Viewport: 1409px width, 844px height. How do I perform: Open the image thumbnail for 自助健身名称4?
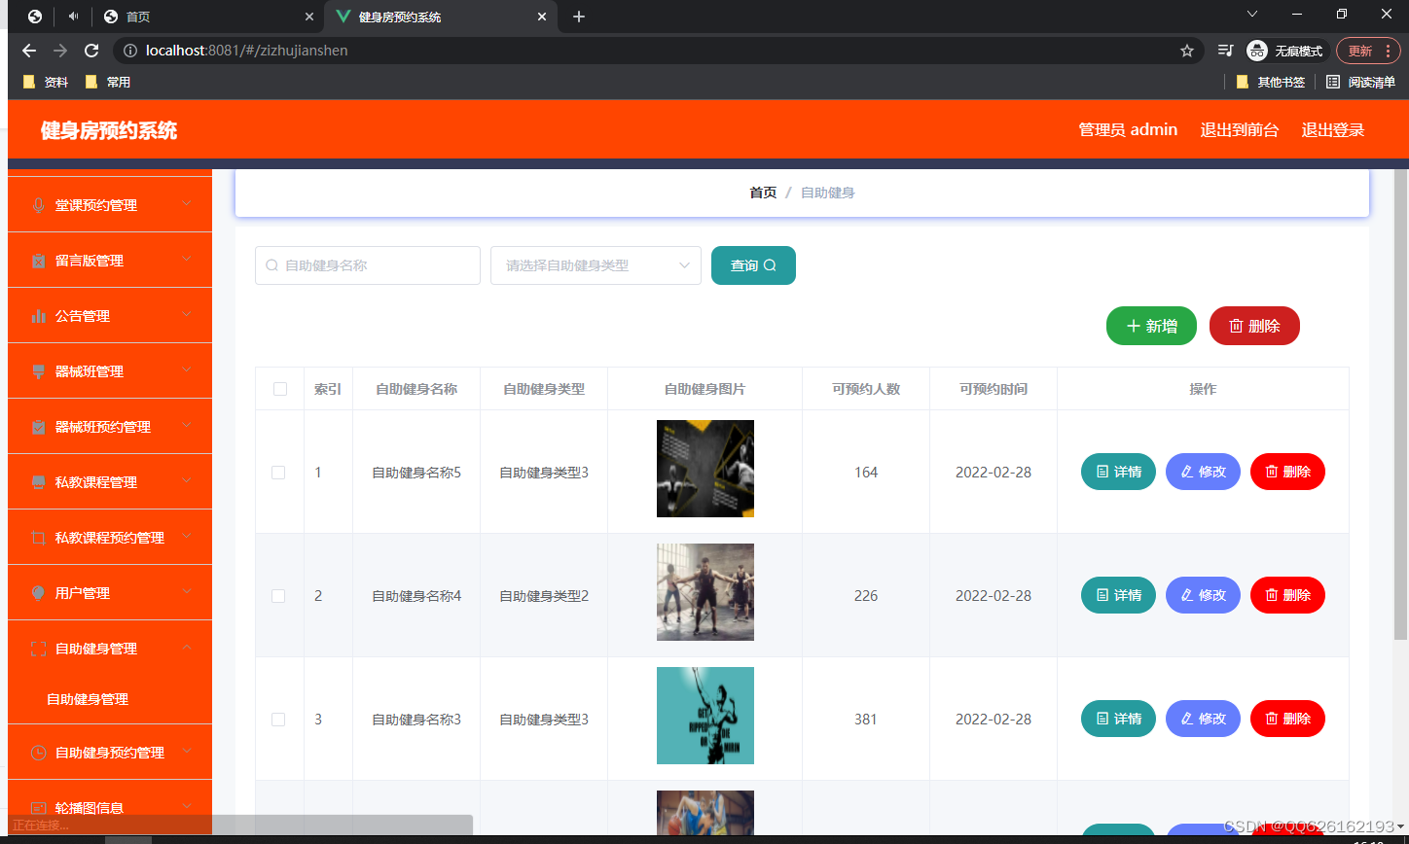[705, 592]
